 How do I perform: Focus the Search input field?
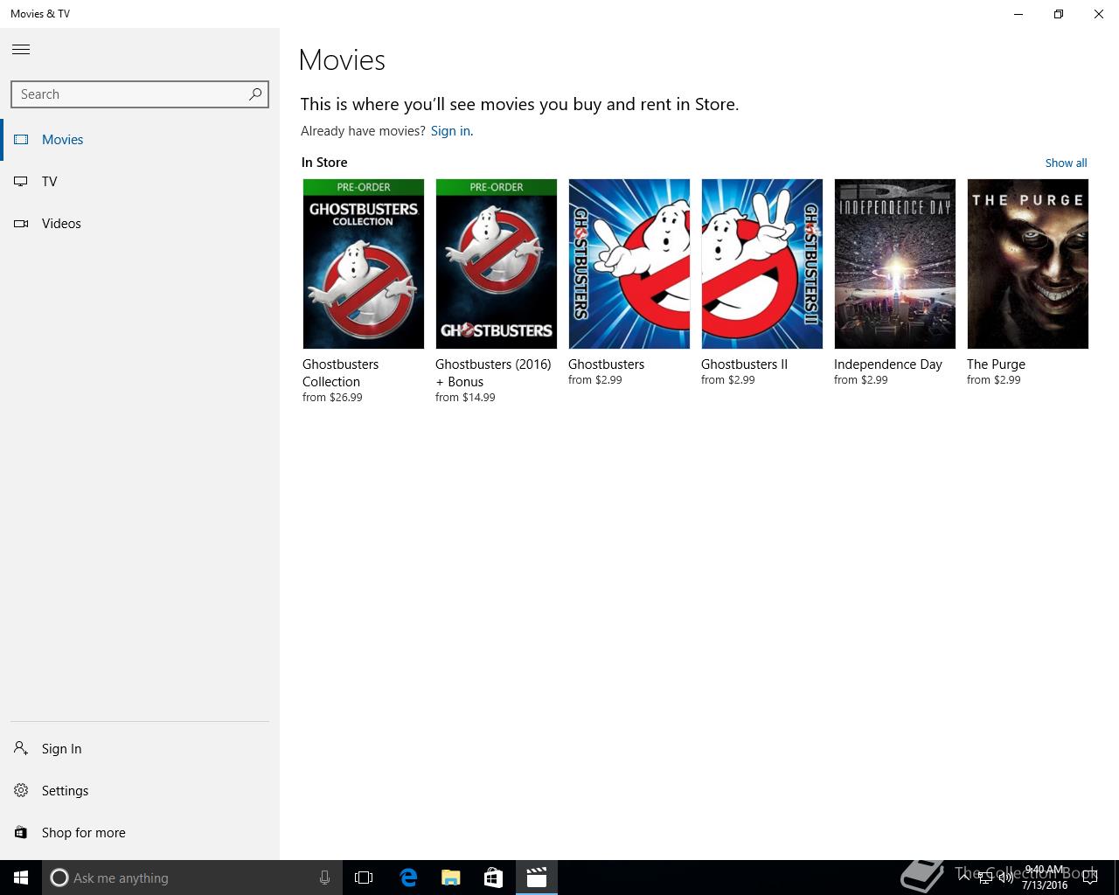(x=140, y=94)
